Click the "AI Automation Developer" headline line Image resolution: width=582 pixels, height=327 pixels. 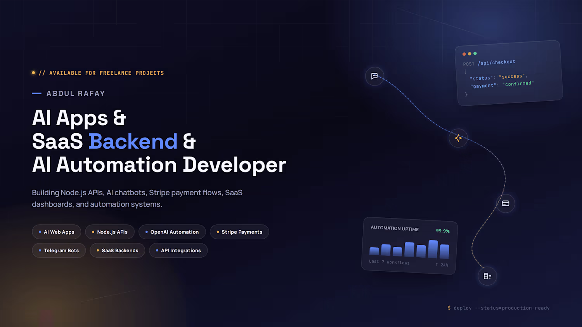(x=159, y=165)
